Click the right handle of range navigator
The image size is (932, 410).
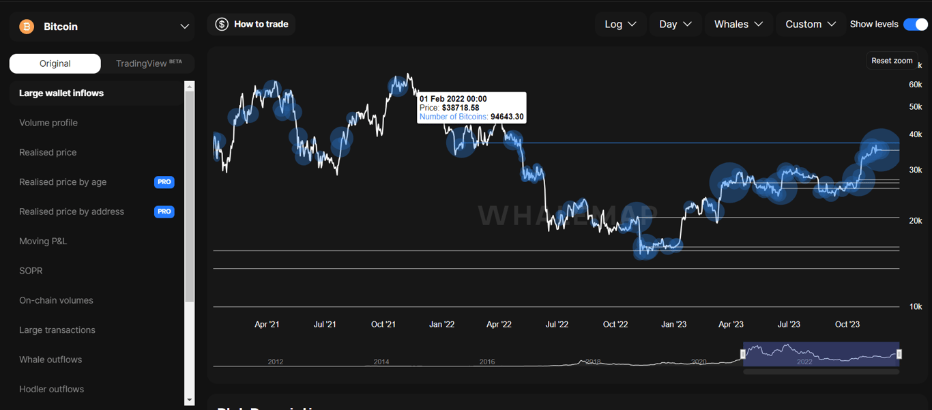[899, 354]
